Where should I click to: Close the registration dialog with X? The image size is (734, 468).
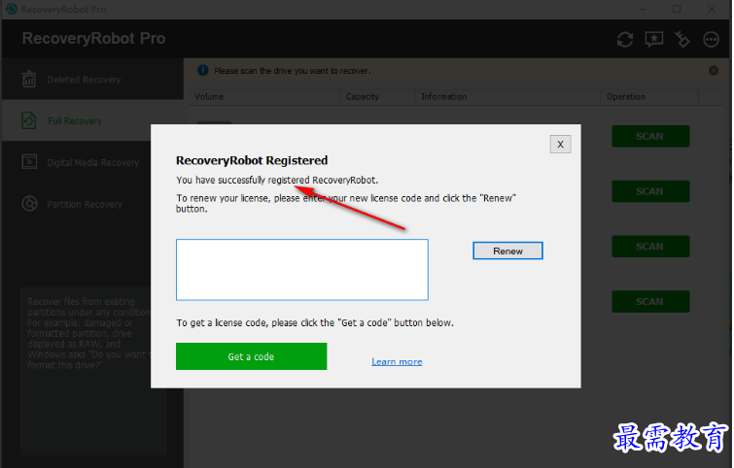(560, 144)
